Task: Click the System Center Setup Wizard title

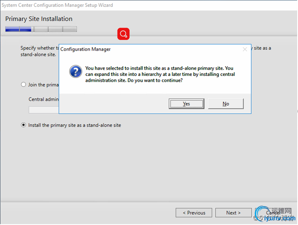Action: (57, 5)
